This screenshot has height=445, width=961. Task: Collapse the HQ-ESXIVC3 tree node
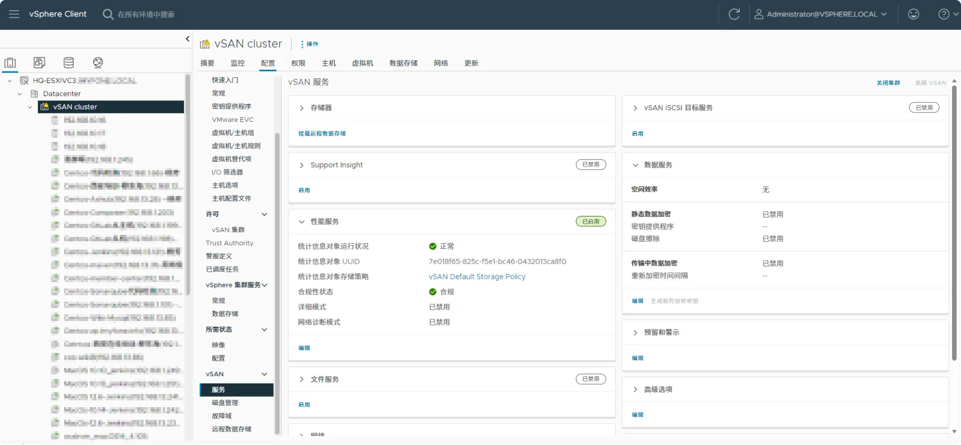9,80
